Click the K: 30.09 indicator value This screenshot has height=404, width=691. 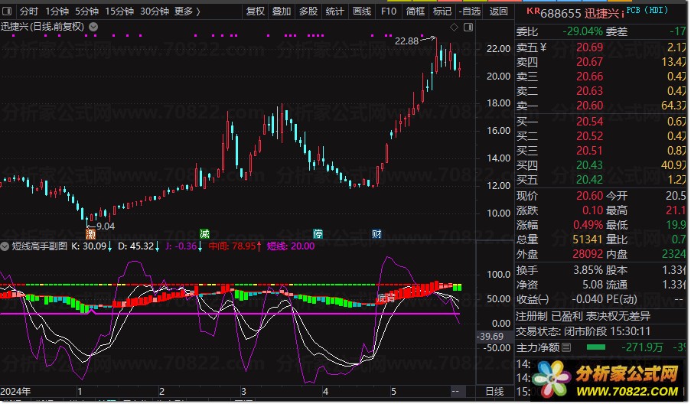91,246
